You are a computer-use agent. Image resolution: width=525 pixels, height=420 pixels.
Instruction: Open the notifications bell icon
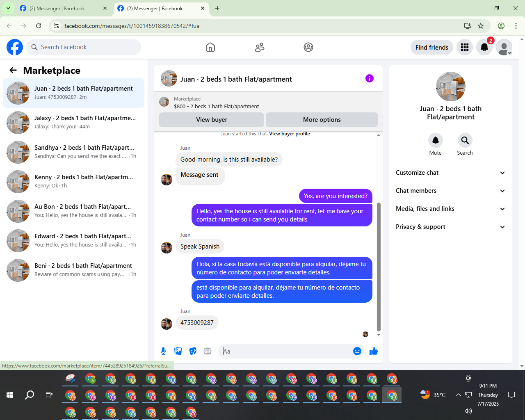[x=484, y=47]
